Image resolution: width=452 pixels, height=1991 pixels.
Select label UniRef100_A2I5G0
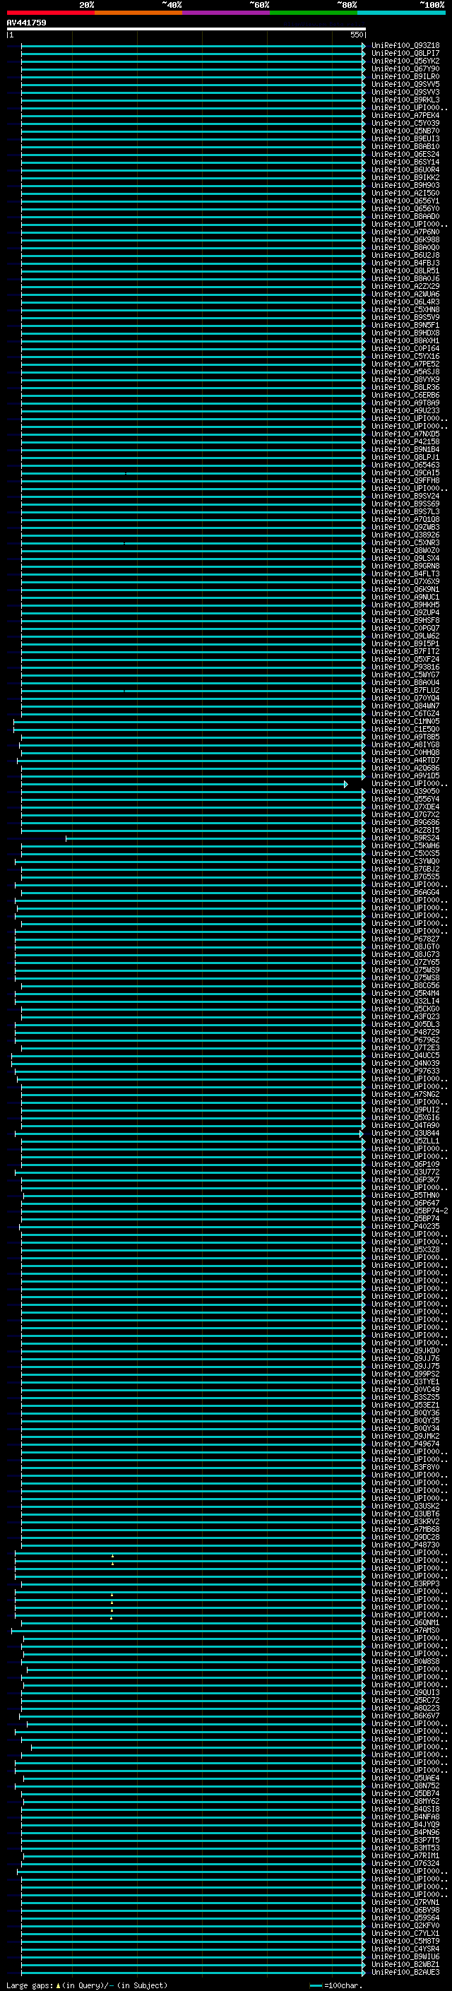(405, 194)
